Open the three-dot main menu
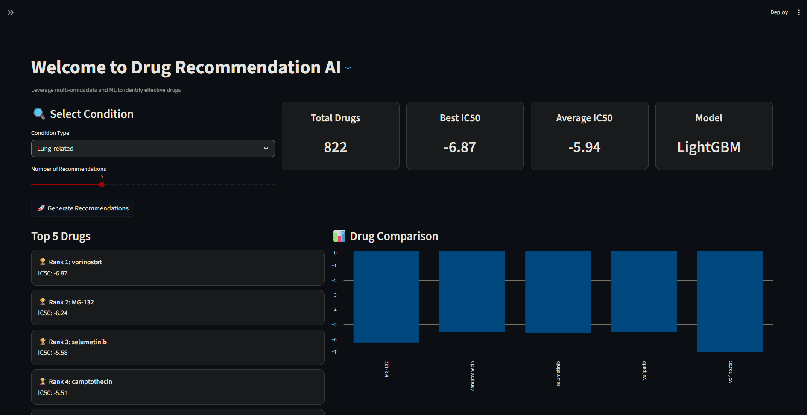The height and width of the screenshot is (415, 807). point(799,12)
